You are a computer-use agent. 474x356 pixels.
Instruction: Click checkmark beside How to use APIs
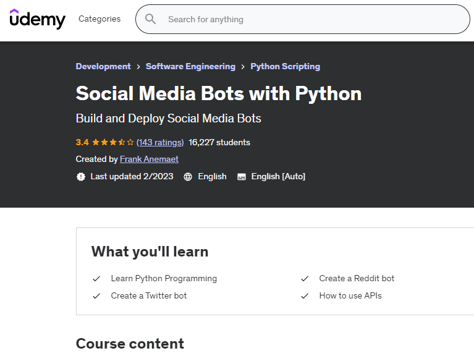(305, 296)
